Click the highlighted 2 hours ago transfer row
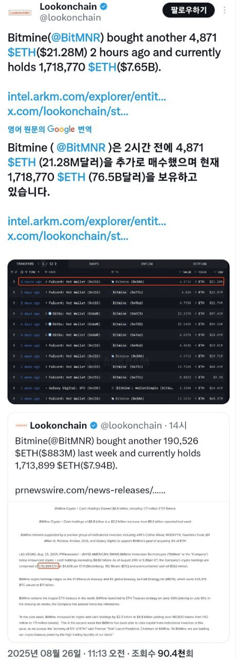The height and width of the screenshot is (660, 236). 122,282
